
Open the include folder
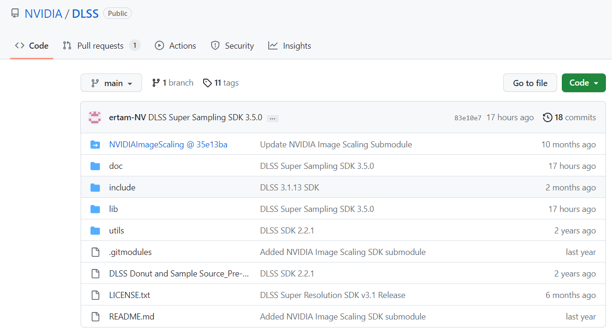click(122, 188)
